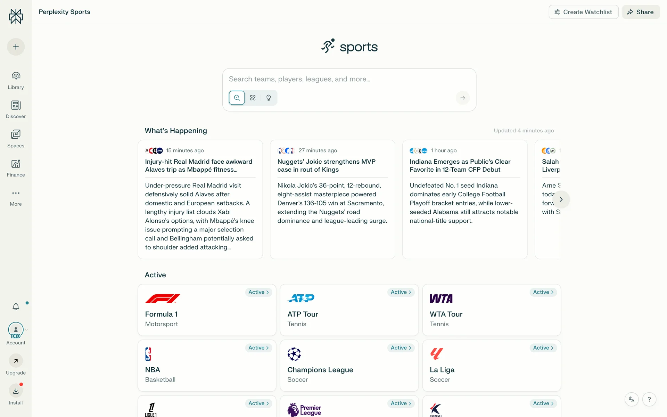Viewport: 667px width, 417px height.
Task: Open the NBA Basketball league card
Action: pos(207,366)
